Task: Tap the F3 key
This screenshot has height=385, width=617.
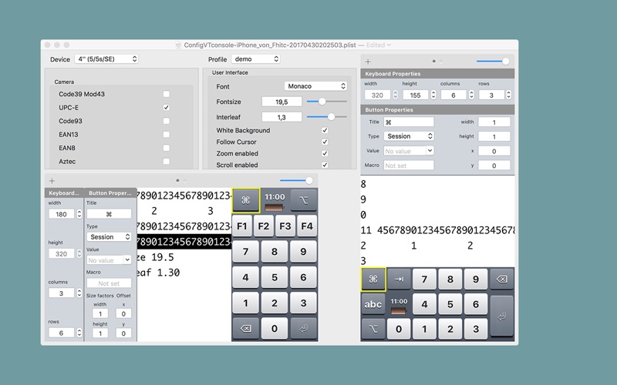Action: (285, 226)
